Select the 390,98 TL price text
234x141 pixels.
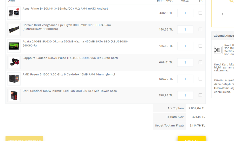(166, 95)
